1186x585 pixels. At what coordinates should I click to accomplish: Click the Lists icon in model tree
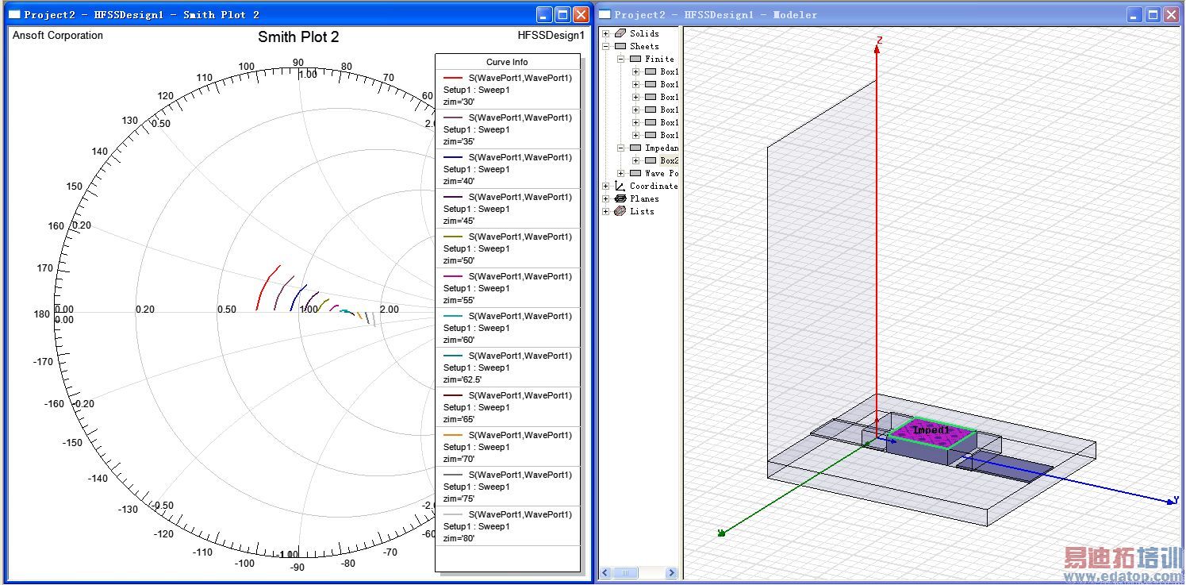point(620,211)
